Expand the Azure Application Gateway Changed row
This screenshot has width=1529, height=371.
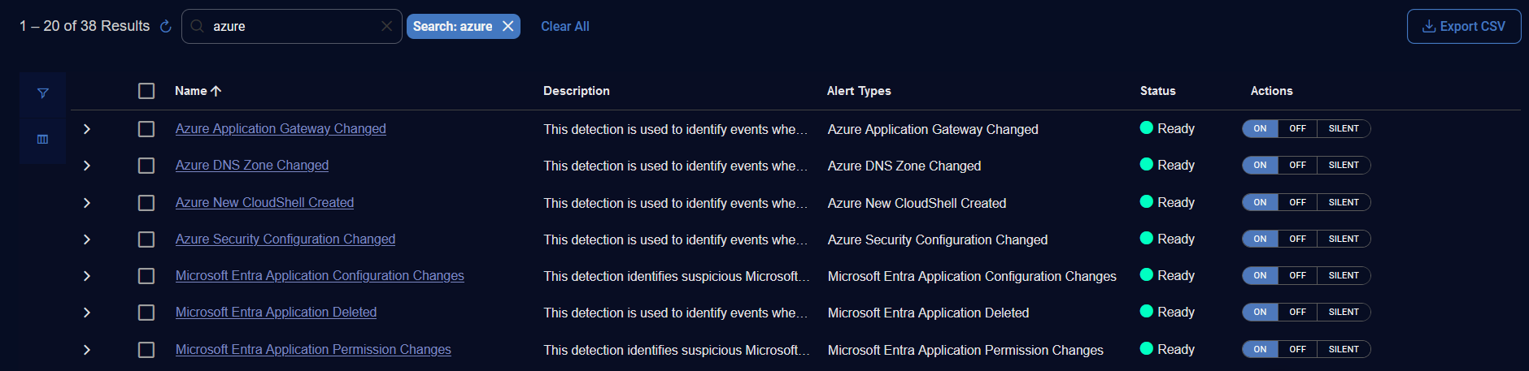[87, 129]
